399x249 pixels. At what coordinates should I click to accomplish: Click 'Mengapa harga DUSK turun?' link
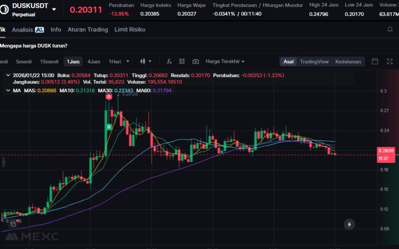(34, 46)
